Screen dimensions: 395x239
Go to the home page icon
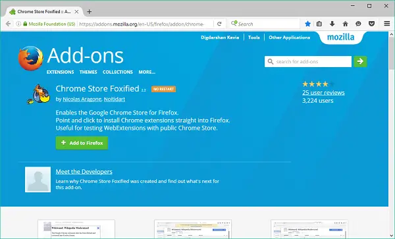pos(345,24)
